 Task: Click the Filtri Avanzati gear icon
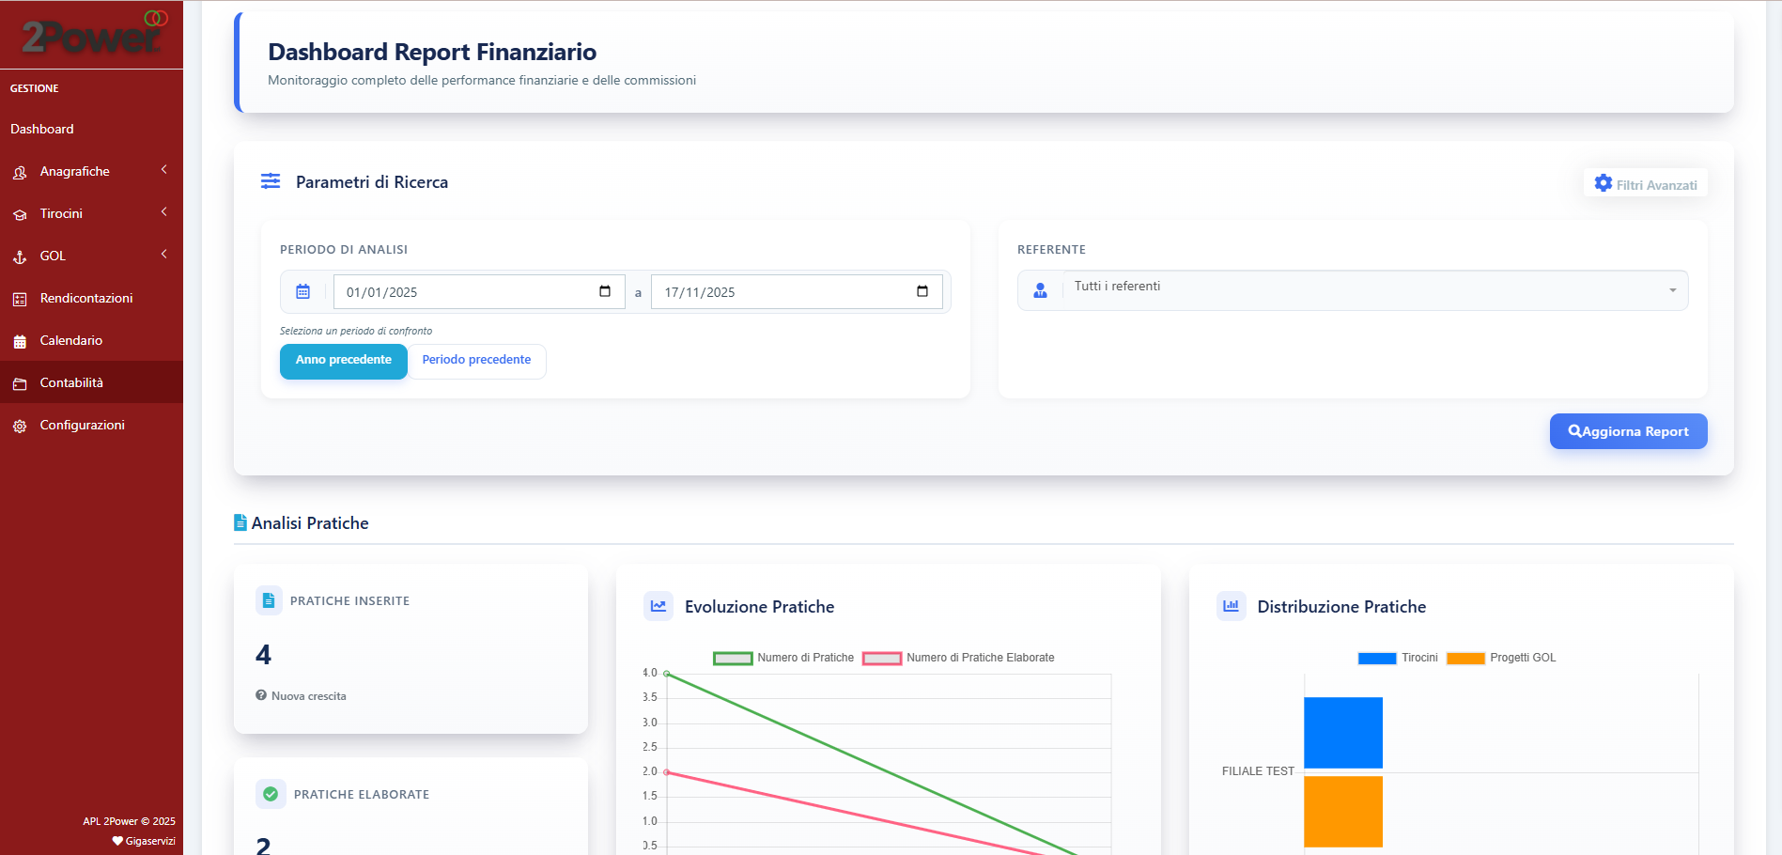[1604, 184]
